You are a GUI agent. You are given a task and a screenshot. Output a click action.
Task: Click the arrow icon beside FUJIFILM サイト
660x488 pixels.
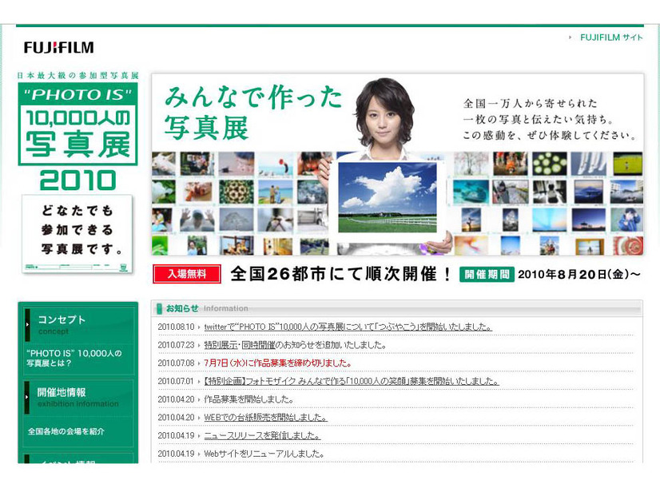pyautogui.click(x=571, y=38)
